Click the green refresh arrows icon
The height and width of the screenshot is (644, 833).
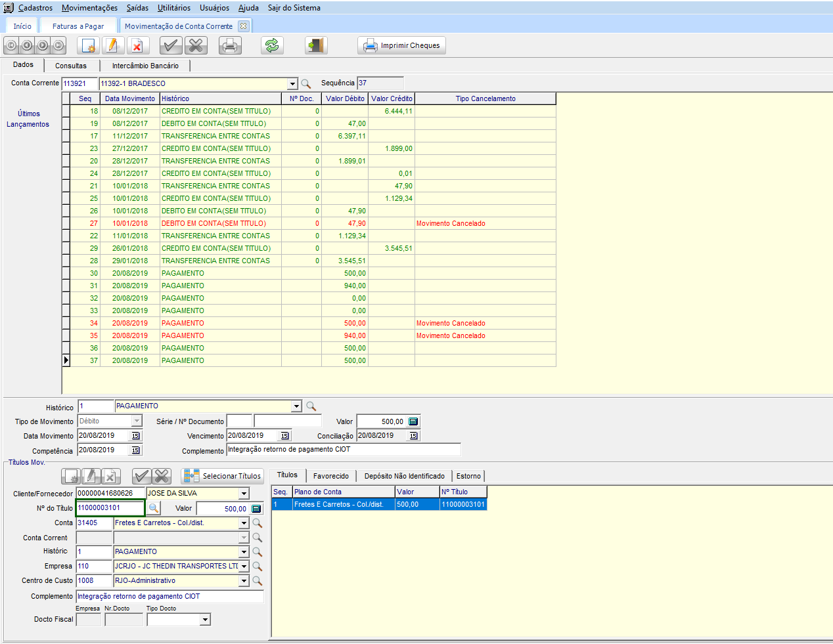[272, 45]
